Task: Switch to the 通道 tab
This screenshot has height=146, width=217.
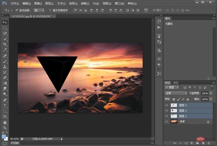Action: pyautogui.click(x=175, y=83)
